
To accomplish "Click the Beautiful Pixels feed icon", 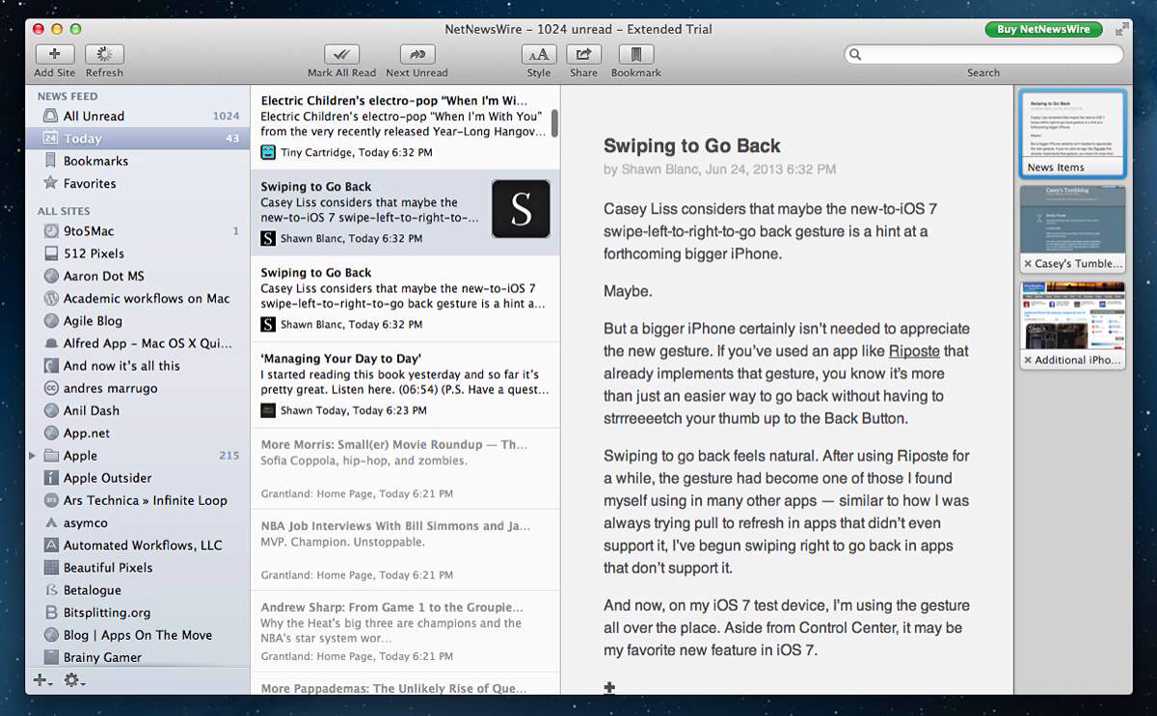I will 52,568.
